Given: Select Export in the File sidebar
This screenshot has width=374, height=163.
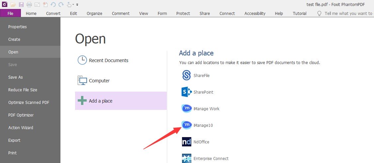Looking at the screenshot, I should 30,140.
